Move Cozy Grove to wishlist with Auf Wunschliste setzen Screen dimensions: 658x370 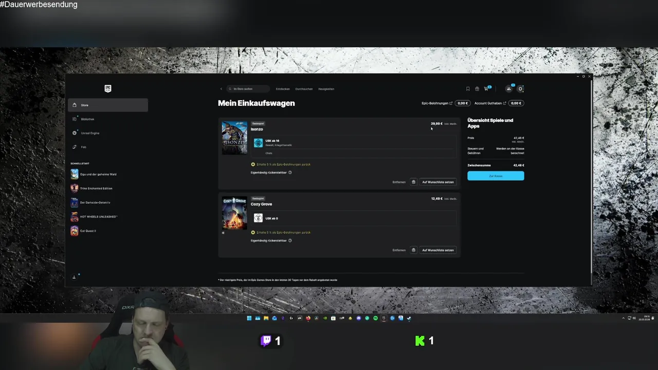[x=438, y=250]
